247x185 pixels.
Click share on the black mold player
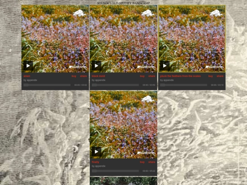click(152, 76)
